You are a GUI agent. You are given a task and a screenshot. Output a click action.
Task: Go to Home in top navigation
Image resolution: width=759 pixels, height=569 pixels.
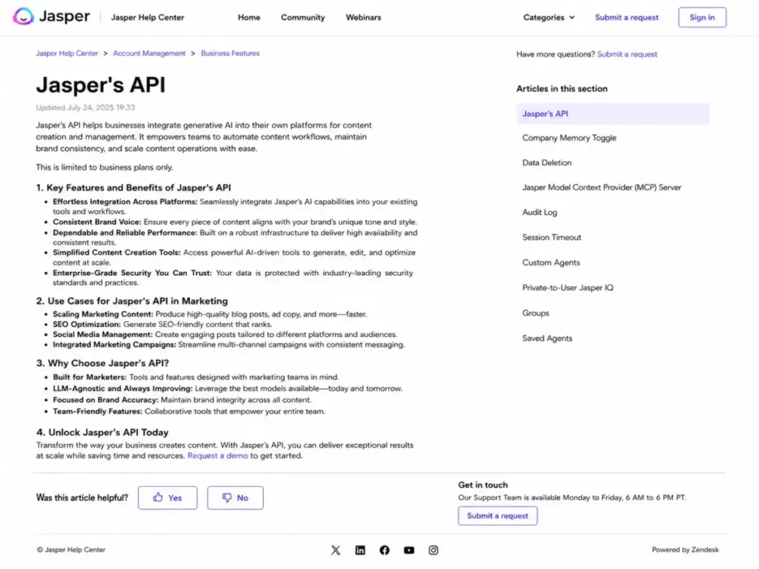tap(249, 18)
